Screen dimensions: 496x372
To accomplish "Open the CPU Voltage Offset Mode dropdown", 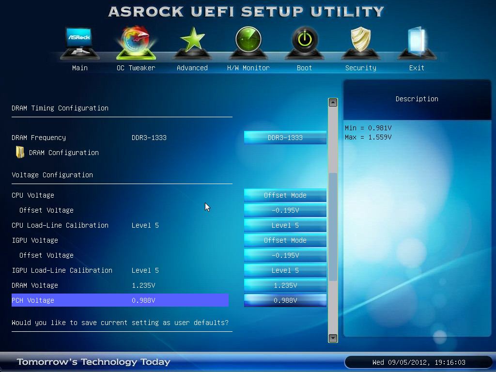I will 285,195.
